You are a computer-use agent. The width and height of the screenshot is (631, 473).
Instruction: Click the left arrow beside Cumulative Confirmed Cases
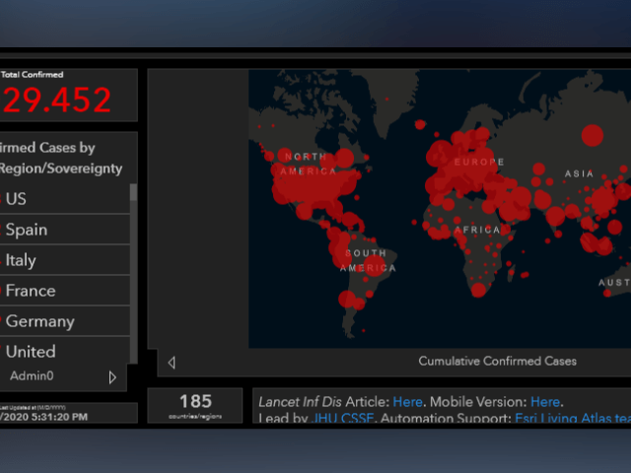tap(172, 363)
